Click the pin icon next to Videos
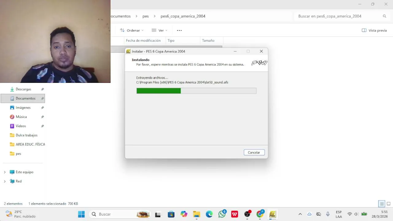Image resolution: width=393 pixels, height=221 pixels. point(42,126)
